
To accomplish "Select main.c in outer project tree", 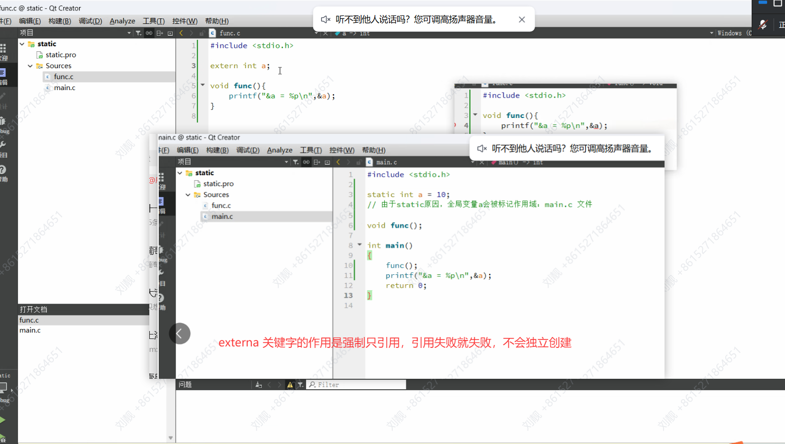I will (65, 88).
